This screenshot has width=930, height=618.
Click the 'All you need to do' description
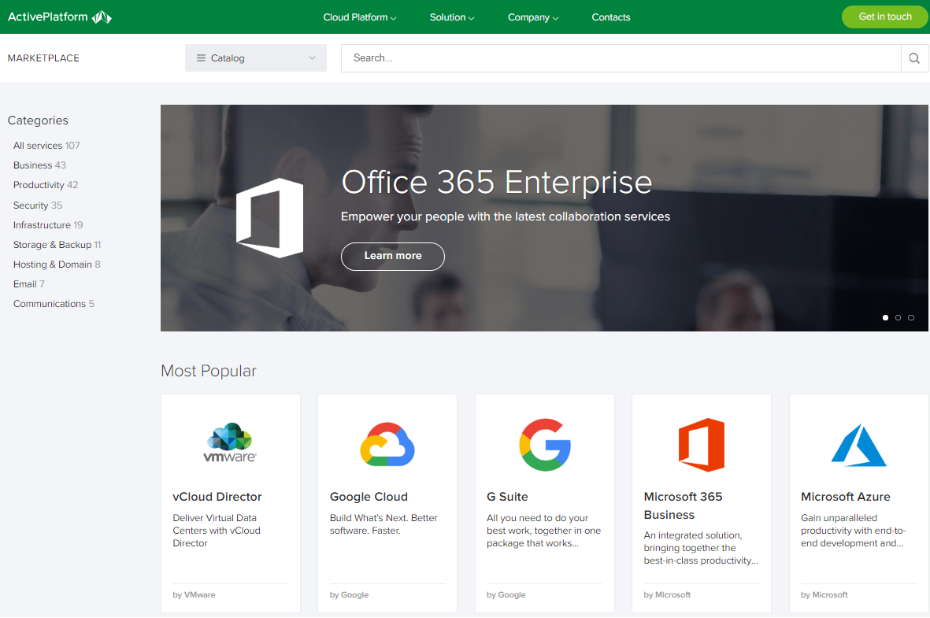544,531
